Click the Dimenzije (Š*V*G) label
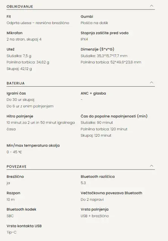The width and height of the screenshot is (168, 241). pos(98,49)
